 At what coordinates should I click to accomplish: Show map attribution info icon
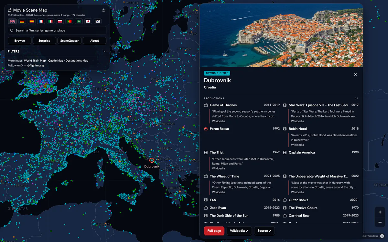[x=382, y=236]
